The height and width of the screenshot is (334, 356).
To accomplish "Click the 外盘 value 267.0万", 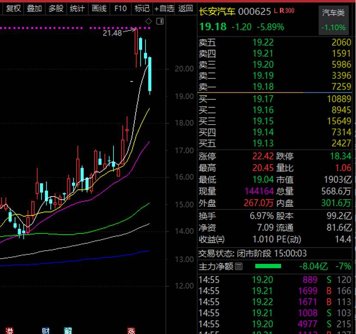I will pos(258,203).
